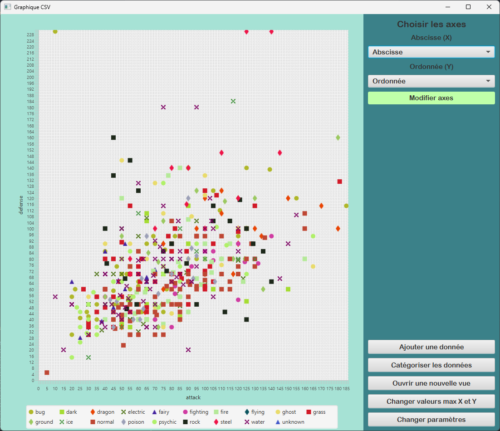The width and height of the screenshot is (500, 431).
Task: Click the psychic legend label
Action: [x=167, y=422]
